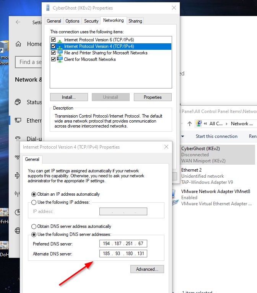
Task: Select General tab in IPv4 Properties
Action: click(32, 159)
